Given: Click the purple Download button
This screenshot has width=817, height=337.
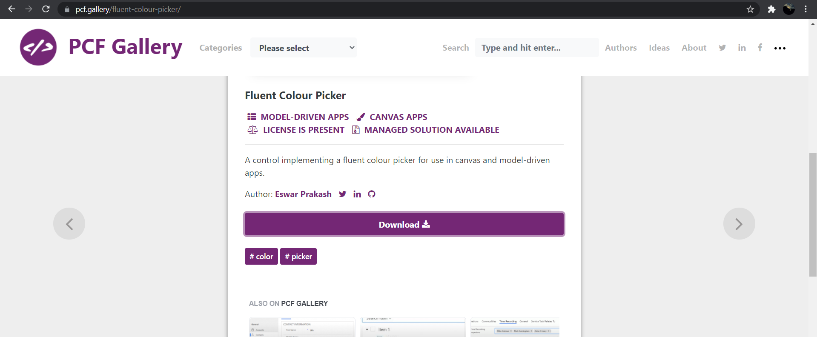Looking at the screenshot, I should click(404, 224).
